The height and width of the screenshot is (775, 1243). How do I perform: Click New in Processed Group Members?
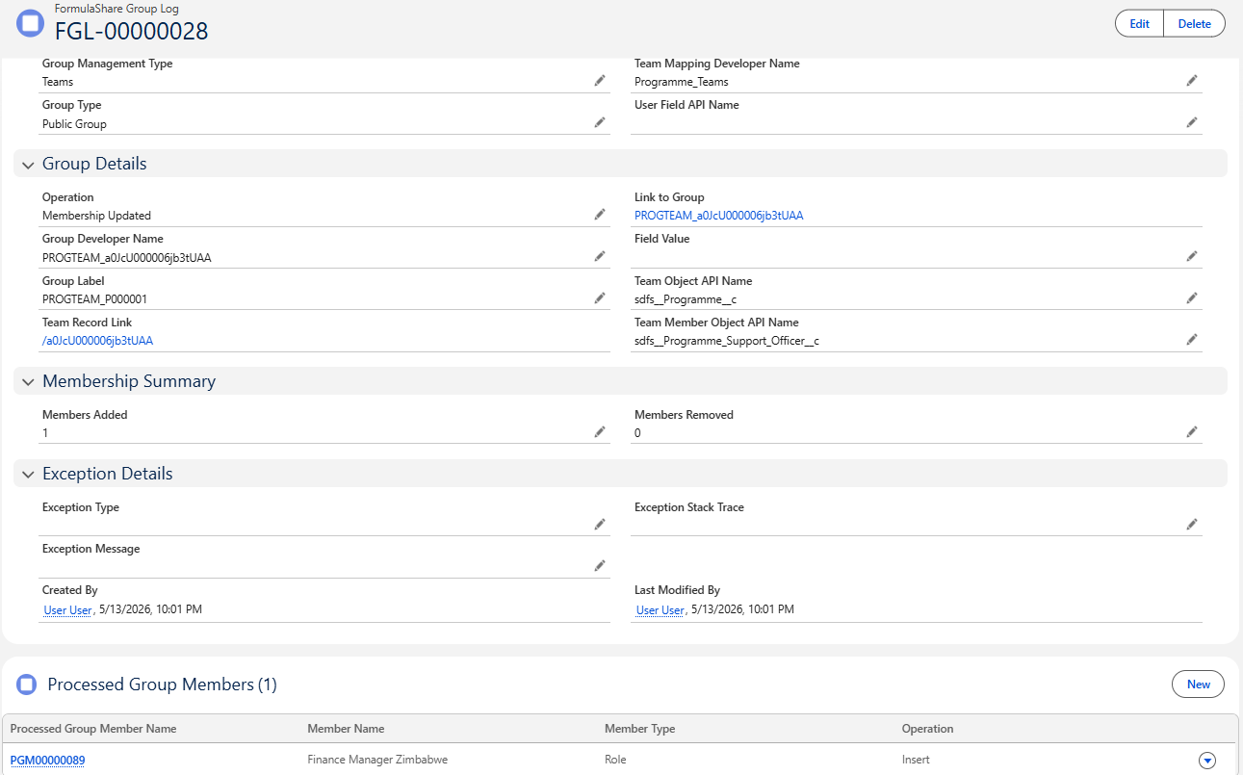coord(1198,685)
